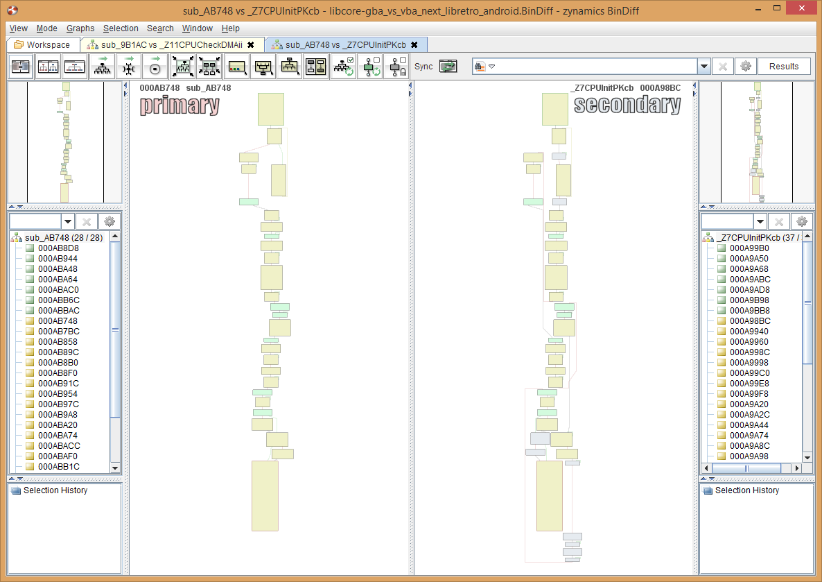Apply orthogonal graph layout
This screenshot has width=822, height=582.
coord(128,67)
